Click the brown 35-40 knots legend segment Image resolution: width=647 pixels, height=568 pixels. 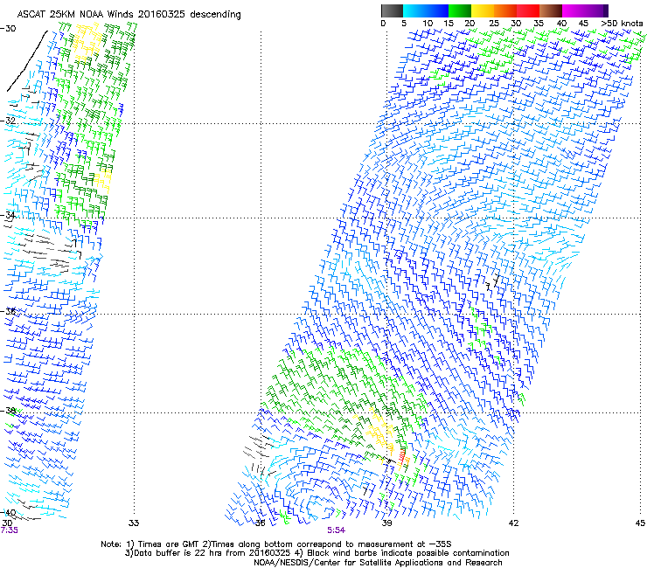pyautogui.click(x=551, y=10)
